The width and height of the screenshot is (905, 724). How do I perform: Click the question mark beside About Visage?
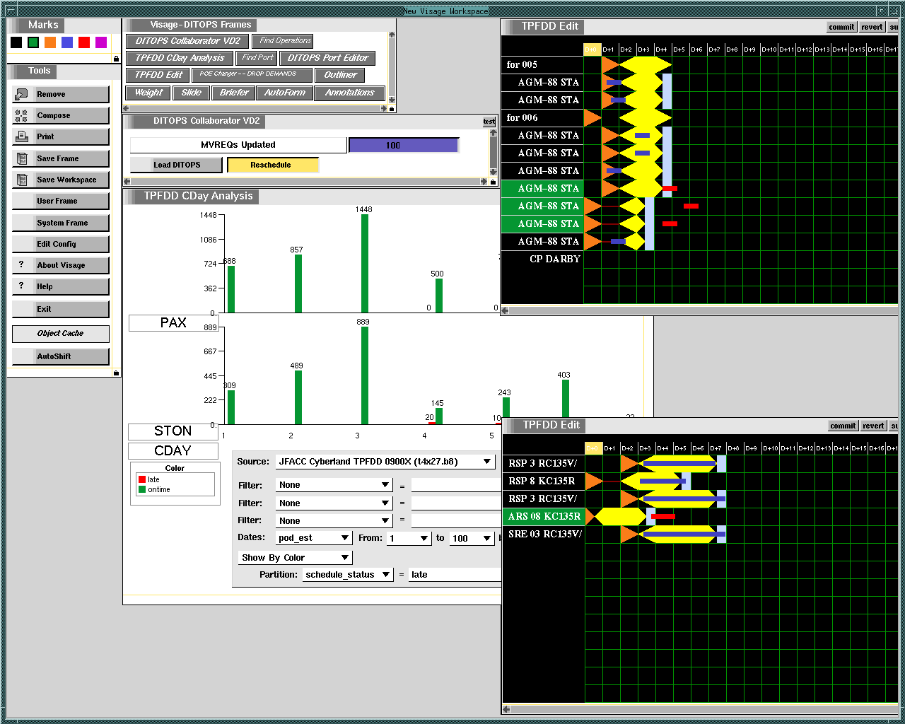click(x=21, y=264)
